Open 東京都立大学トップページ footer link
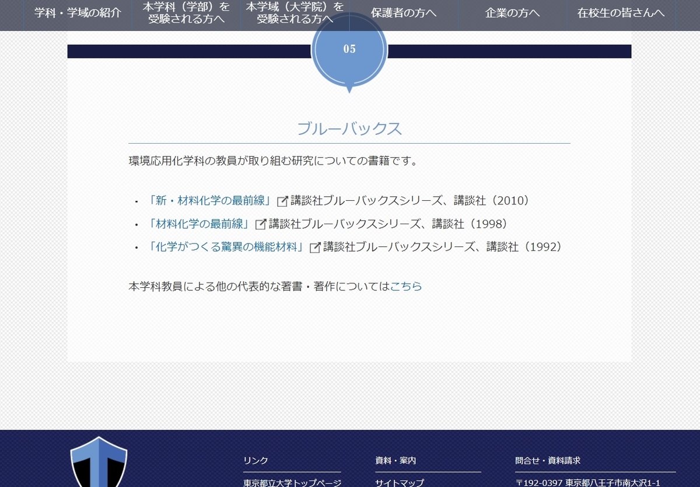This screenshot has width=700, height=487. [292, 482]
